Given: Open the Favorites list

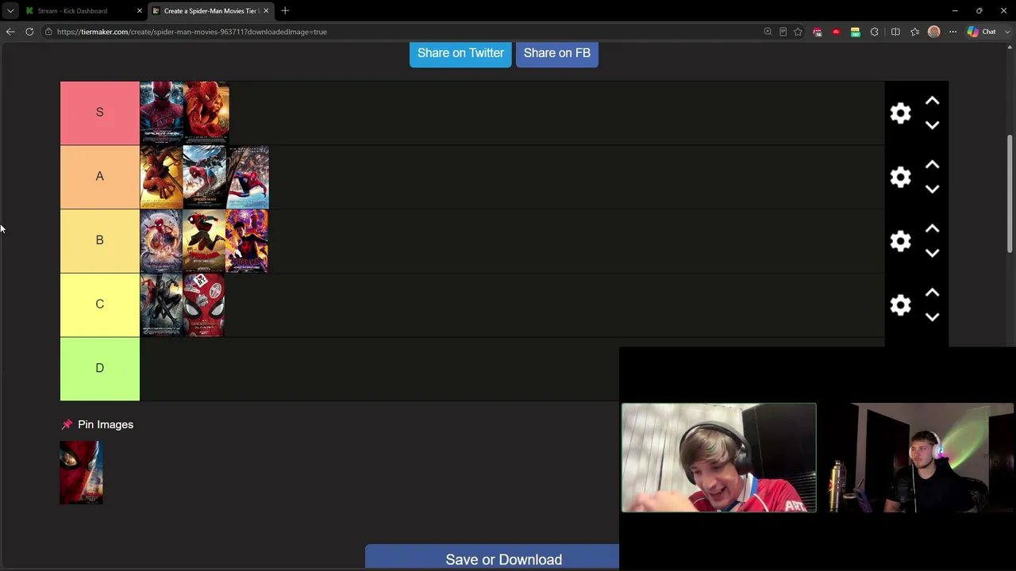Looking at the screenshot, I should coord(915,32).
